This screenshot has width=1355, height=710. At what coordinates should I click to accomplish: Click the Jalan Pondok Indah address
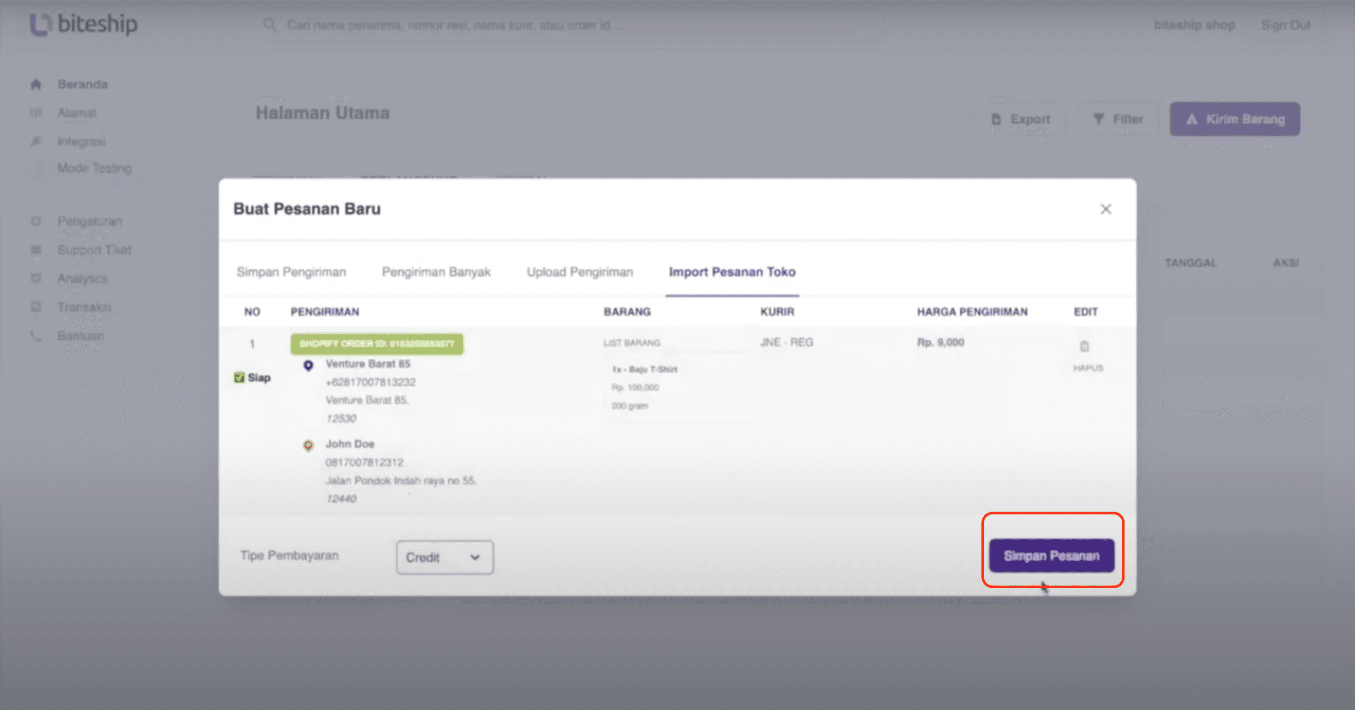pyautogui.click(x=401, y=481)
